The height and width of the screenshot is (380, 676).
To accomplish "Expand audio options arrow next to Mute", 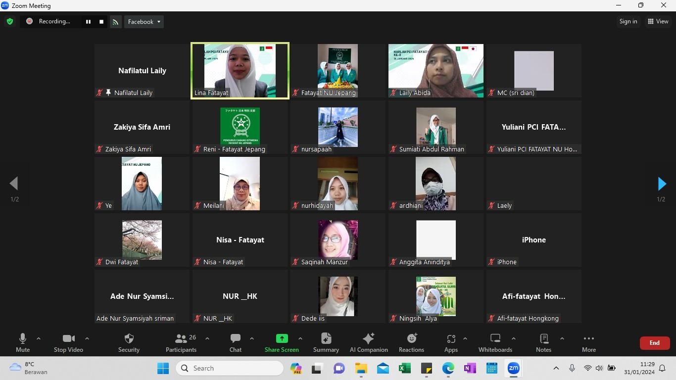I will point(39,338).
